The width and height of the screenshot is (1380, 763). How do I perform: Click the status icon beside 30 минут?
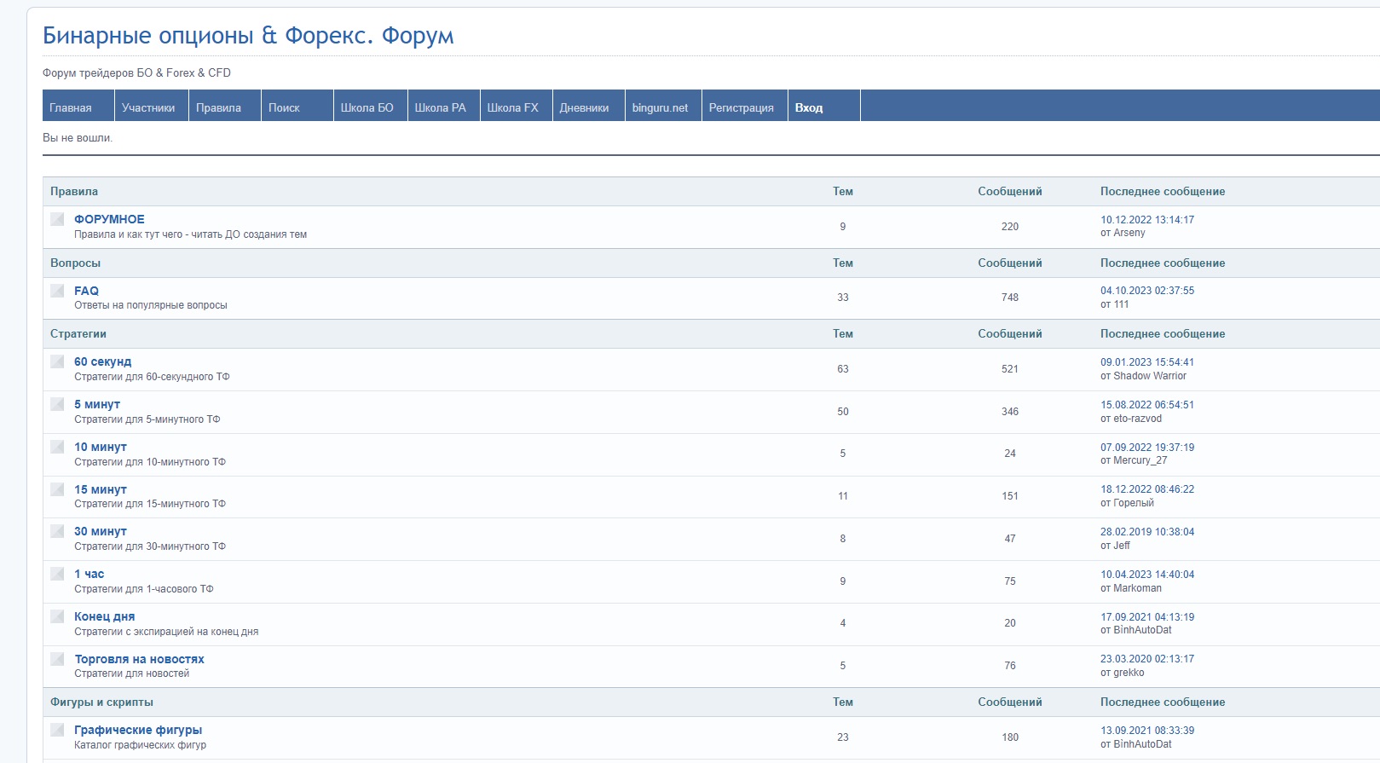pos(57,531)
